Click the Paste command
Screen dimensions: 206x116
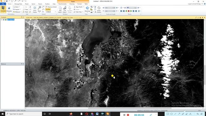[x=25, y=12]
